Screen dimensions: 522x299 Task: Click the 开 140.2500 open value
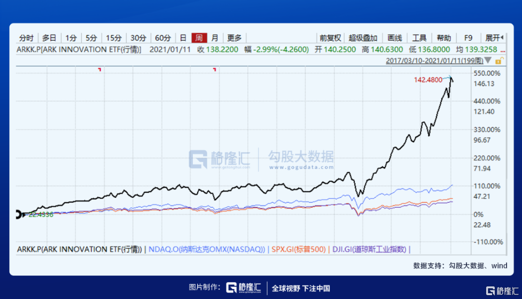tap(335, 50)
